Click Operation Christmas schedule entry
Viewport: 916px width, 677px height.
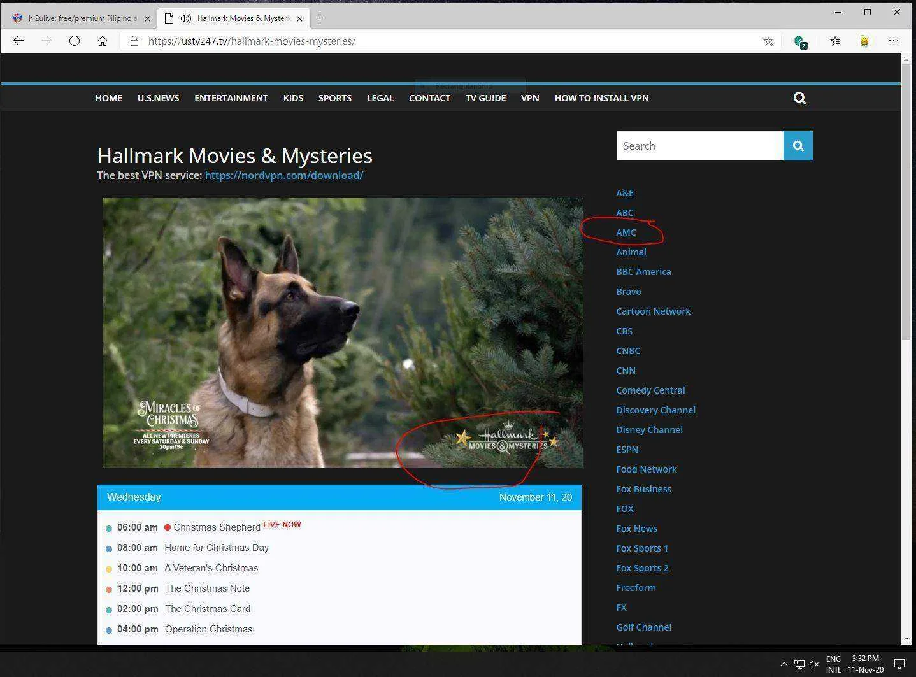[x=208, y=629]
